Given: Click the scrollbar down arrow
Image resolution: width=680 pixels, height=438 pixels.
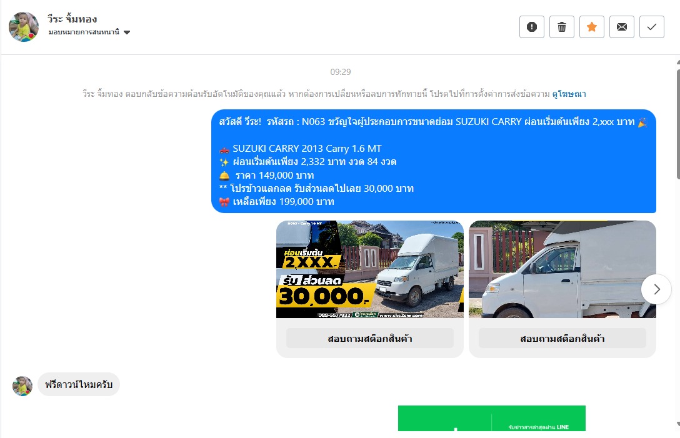Looking at the screenshot, I should point(678,424).
